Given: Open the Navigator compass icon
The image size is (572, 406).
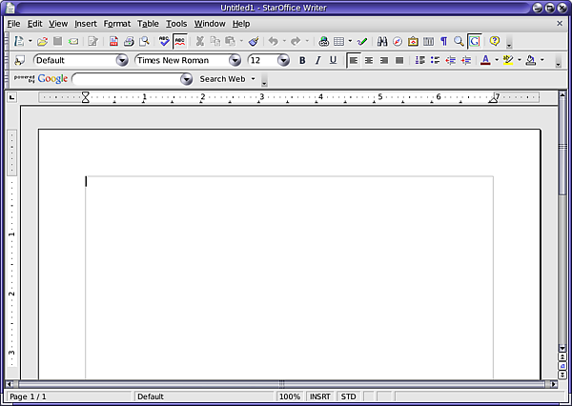Looking at the screenshot, I should point(398,42).
